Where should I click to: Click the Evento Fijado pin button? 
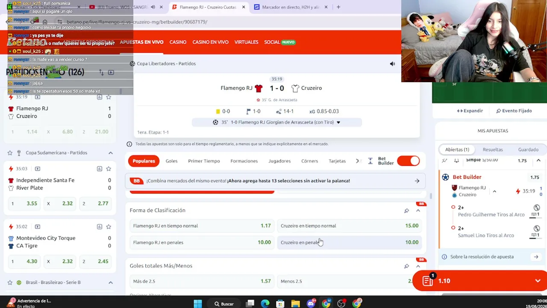[x=514, y=111]
